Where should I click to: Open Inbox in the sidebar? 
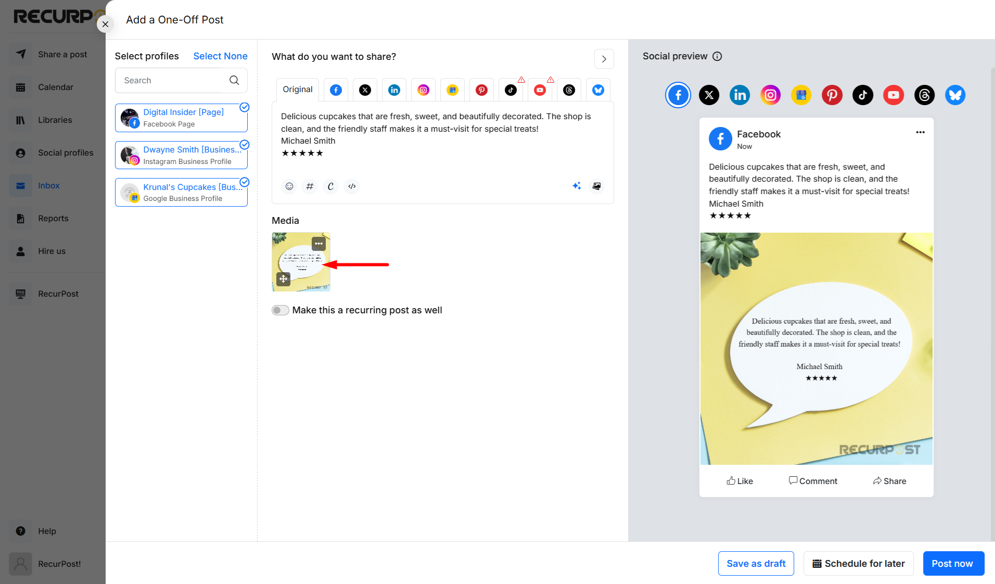[53, 185]
